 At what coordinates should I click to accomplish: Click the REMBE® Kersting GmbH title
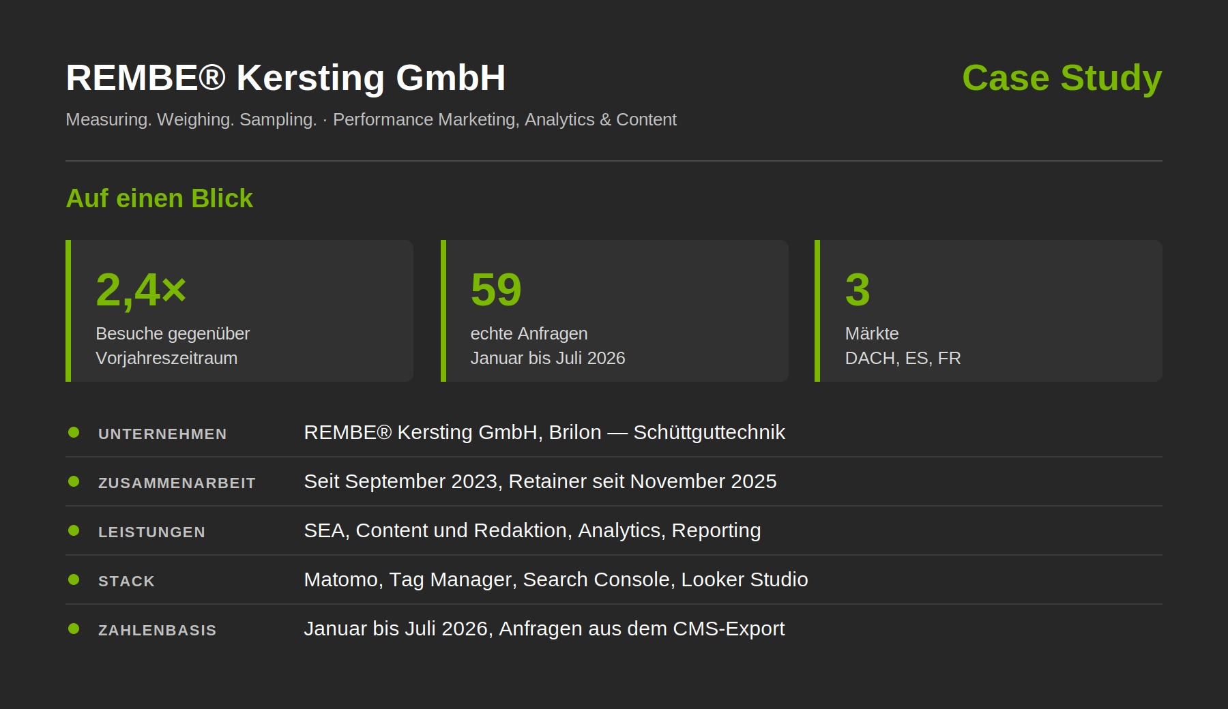coord(286,78)
